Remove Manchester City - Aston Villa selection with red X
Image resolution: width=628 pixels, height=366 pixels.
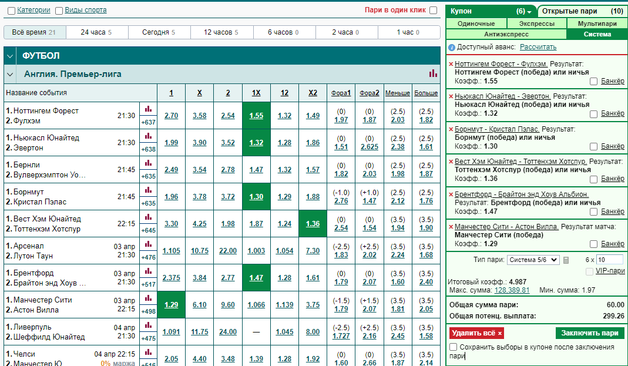tap(451, 227)
